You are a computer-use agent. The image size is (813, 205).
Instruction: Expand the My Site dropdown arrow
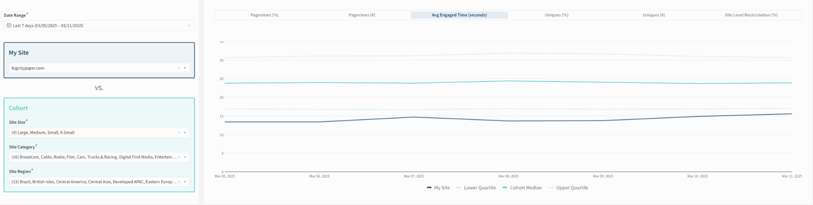click(185, 68)
